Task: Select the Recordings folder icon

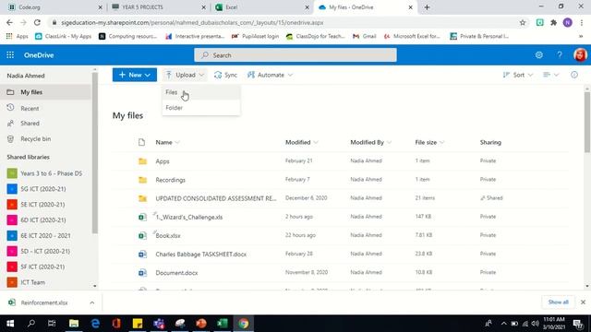Action: coord(142,180)
